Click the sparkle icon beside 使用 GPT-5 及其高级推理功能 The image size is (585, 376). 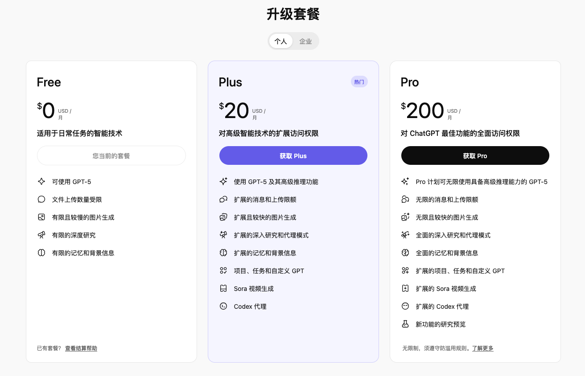pos(223,182)
